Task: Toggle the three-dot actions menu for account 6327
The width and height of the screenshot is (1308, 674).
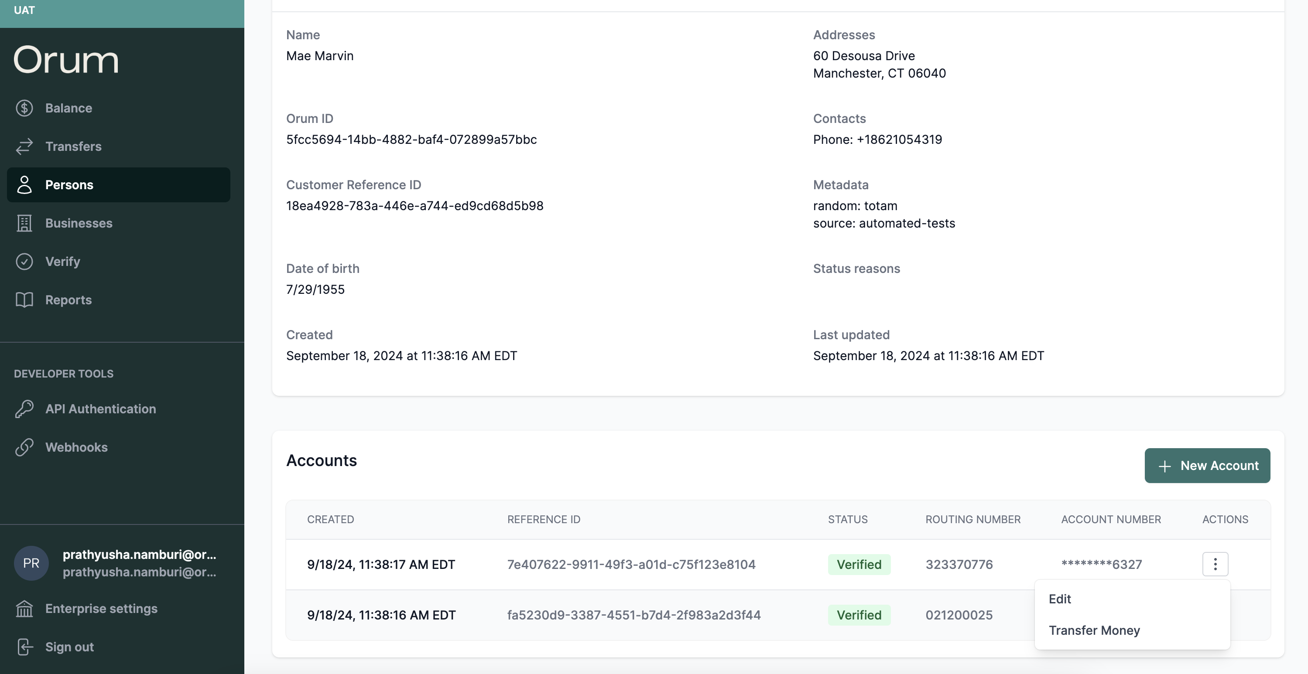Action: pyautogui.click(x=1215, y=565)
